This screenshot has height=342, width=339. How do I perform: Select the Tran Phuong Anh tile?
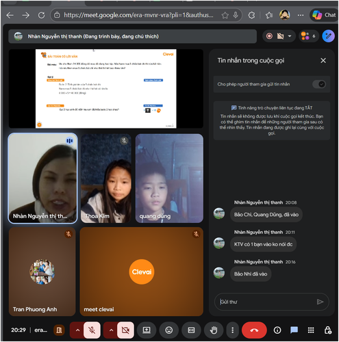coord(42,272)
